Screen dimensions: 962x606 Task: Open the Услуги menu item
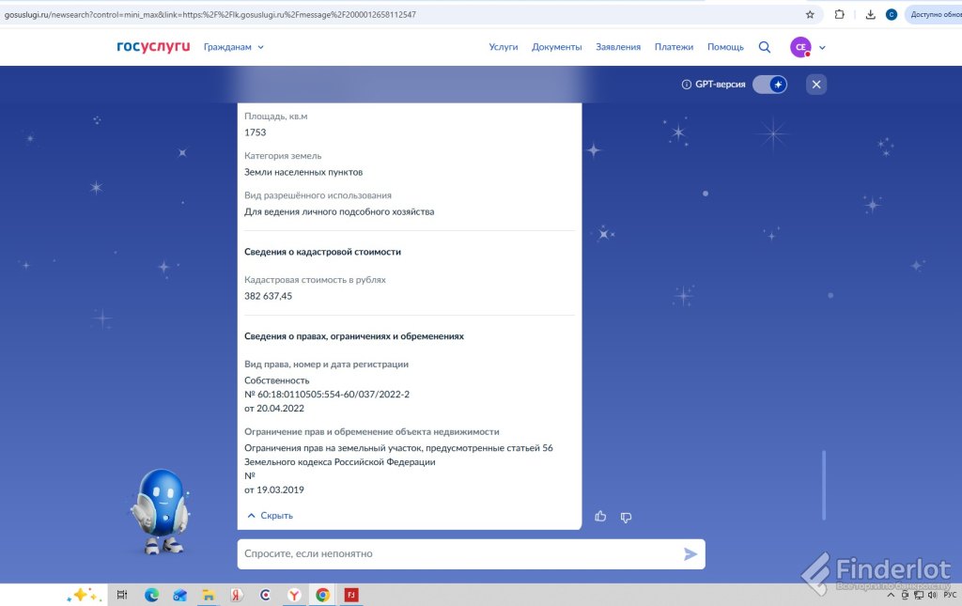click(504, 47)
